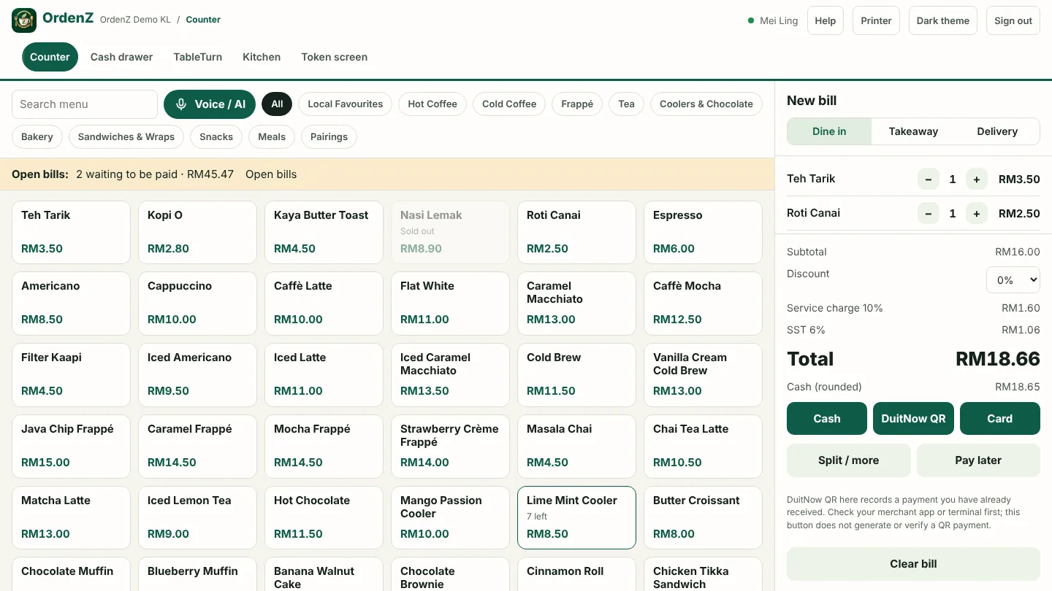Show All menu items
Image resolution: width=1052 pixels, height=591 pixels.
(x=277, y=104)
